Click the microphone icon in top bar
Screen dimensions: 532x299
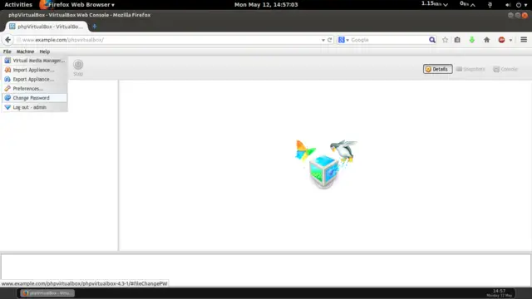[x=490, y=5]
